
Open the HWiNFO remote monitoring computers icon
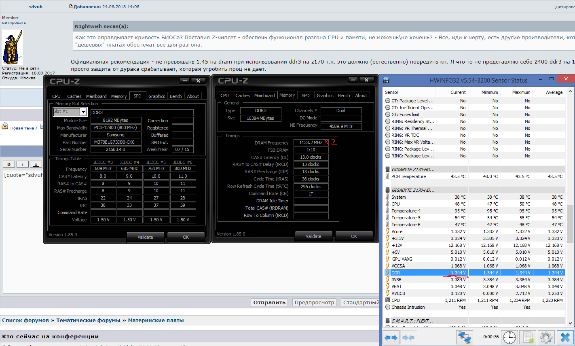pos(465,337)
